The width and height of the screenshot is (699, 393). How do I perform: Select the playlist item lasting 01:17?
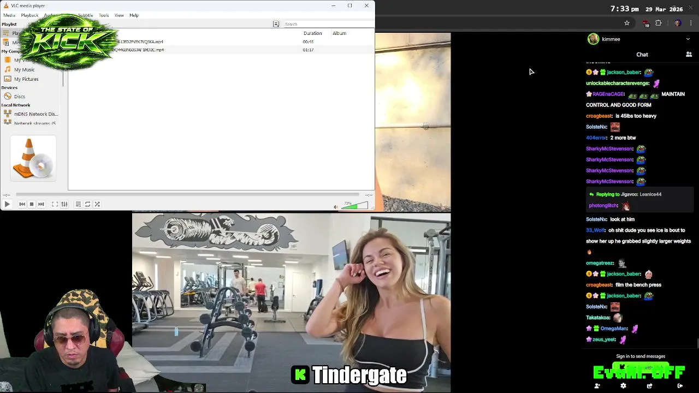tap(221, 50)
